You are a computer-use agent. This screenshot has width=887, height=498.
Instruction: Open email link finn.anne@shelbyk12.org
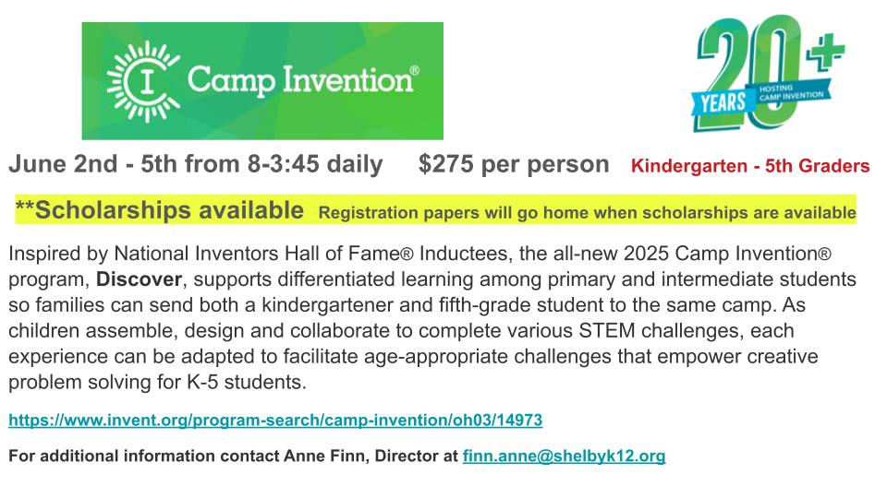(564, 456)
